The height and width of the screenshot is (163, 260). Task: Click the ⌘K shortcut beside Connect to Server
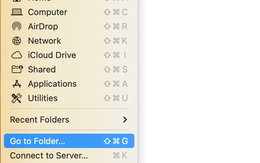(120, 156)
